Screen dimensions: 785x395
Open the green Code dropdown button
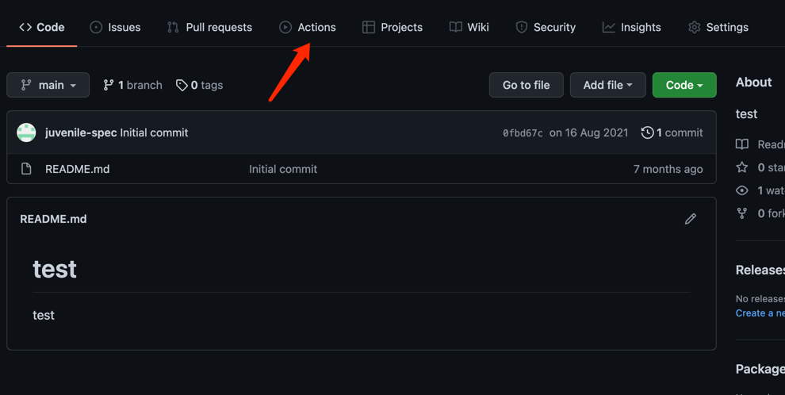684,85
